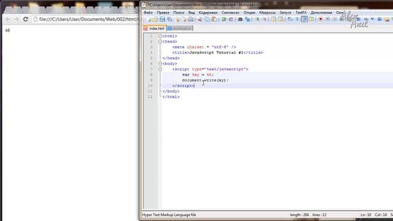The width and height of the screenshot is (393, 221).
Task: Open the Кодировки menu
Action: [208, 12]
